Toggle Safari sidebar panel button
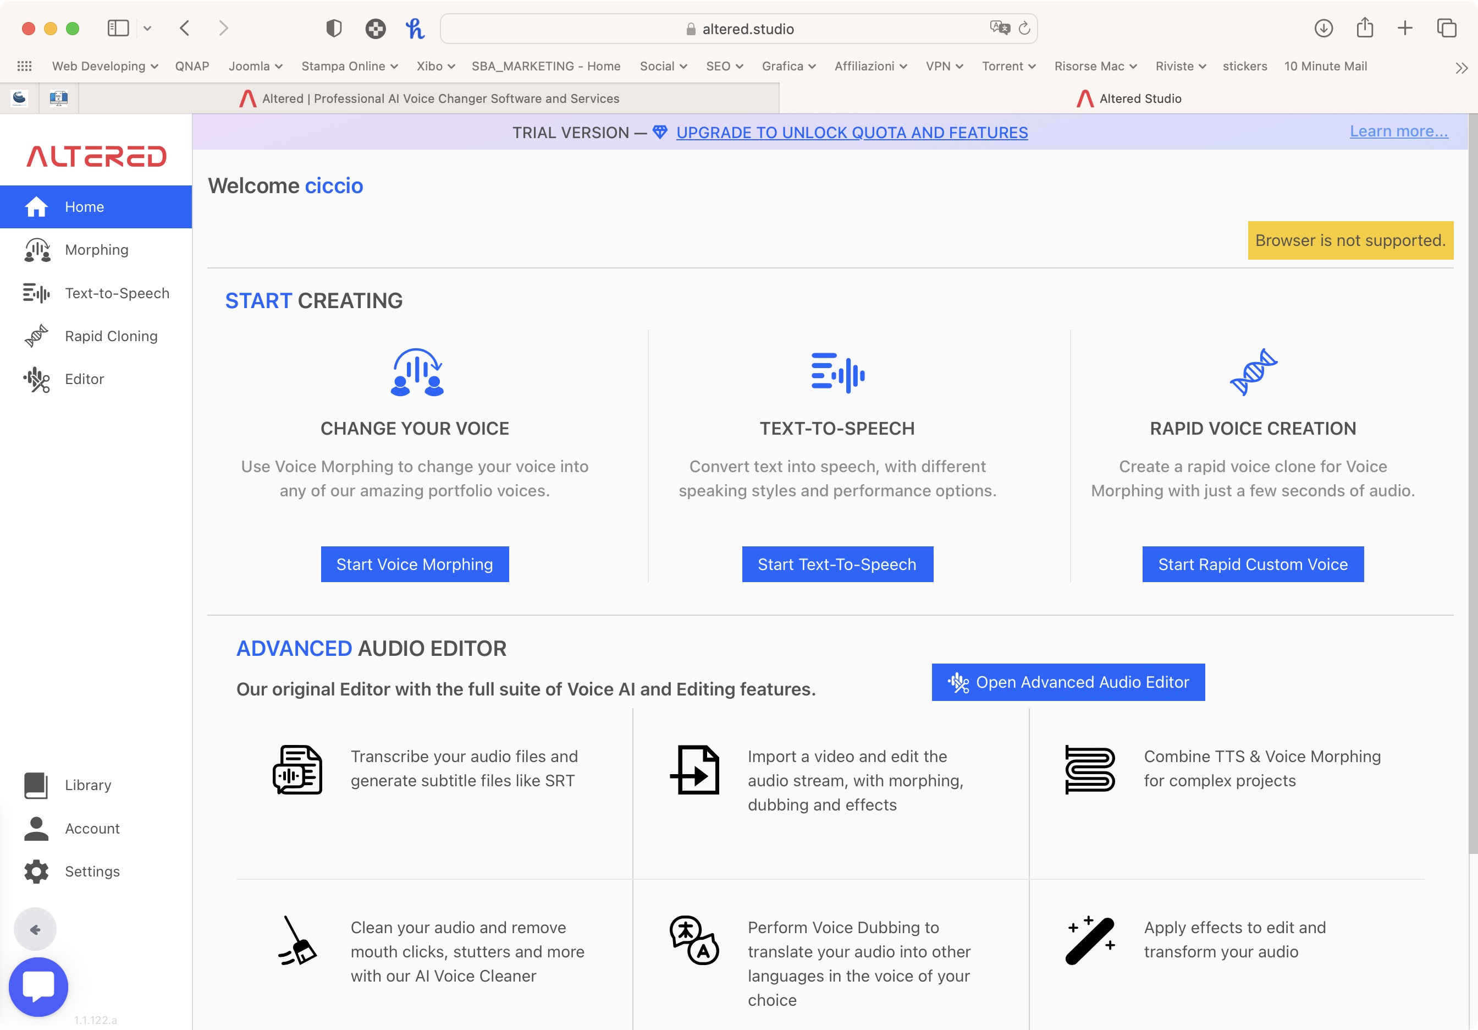This screenshot has width=1478, height=1030. pos(118,29)
